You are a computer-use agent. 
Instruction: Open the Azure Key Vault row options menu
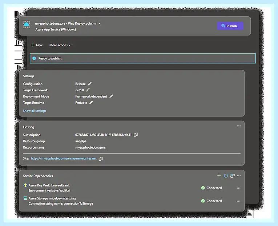pos(239,188)
